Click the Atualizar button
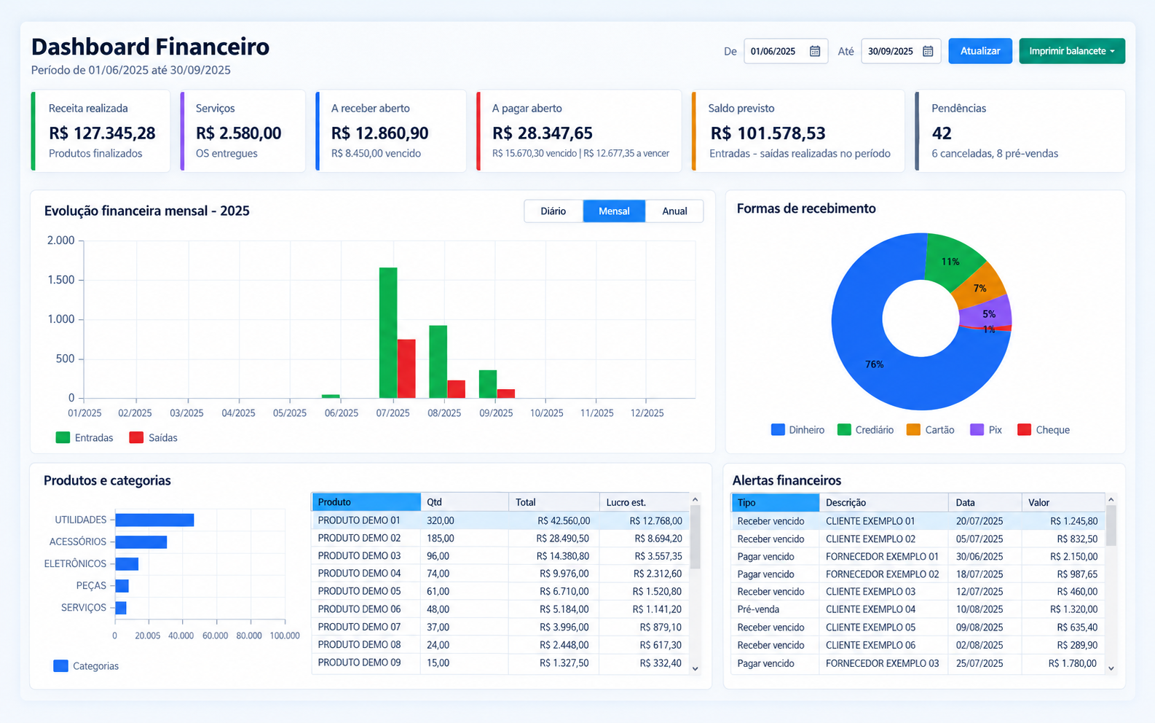Viewport: 1155px width, 723px height. [980, 51]
